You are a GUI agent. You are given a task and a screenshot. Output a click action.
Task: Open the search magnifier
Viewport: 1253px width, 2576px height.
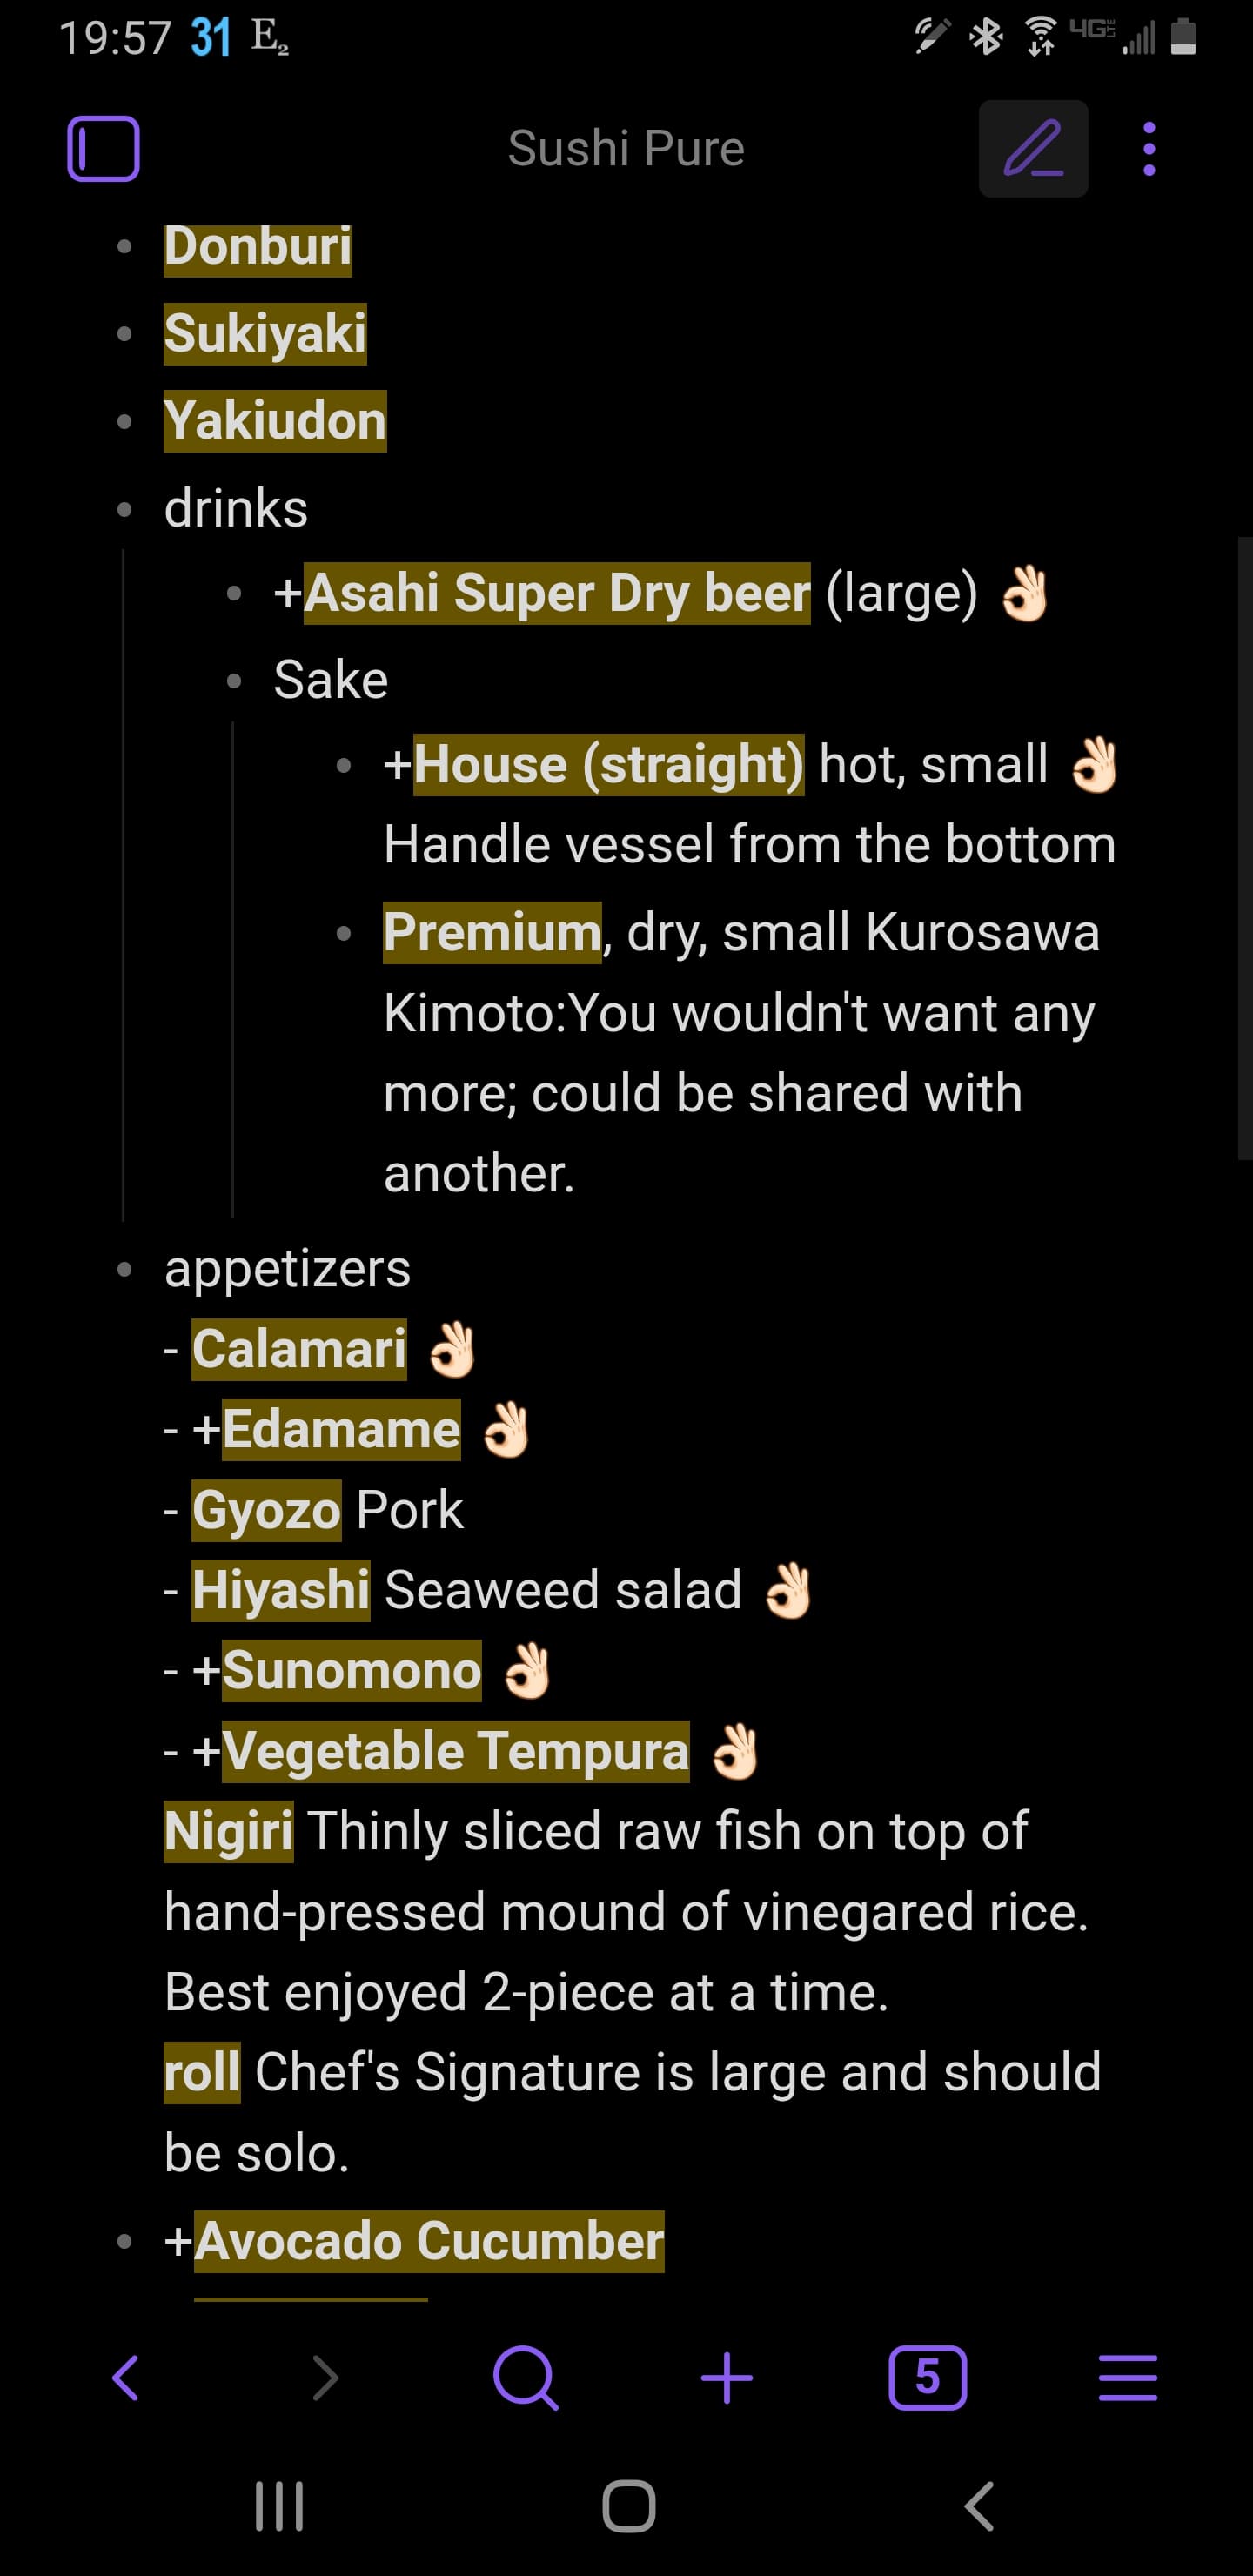525,2376
